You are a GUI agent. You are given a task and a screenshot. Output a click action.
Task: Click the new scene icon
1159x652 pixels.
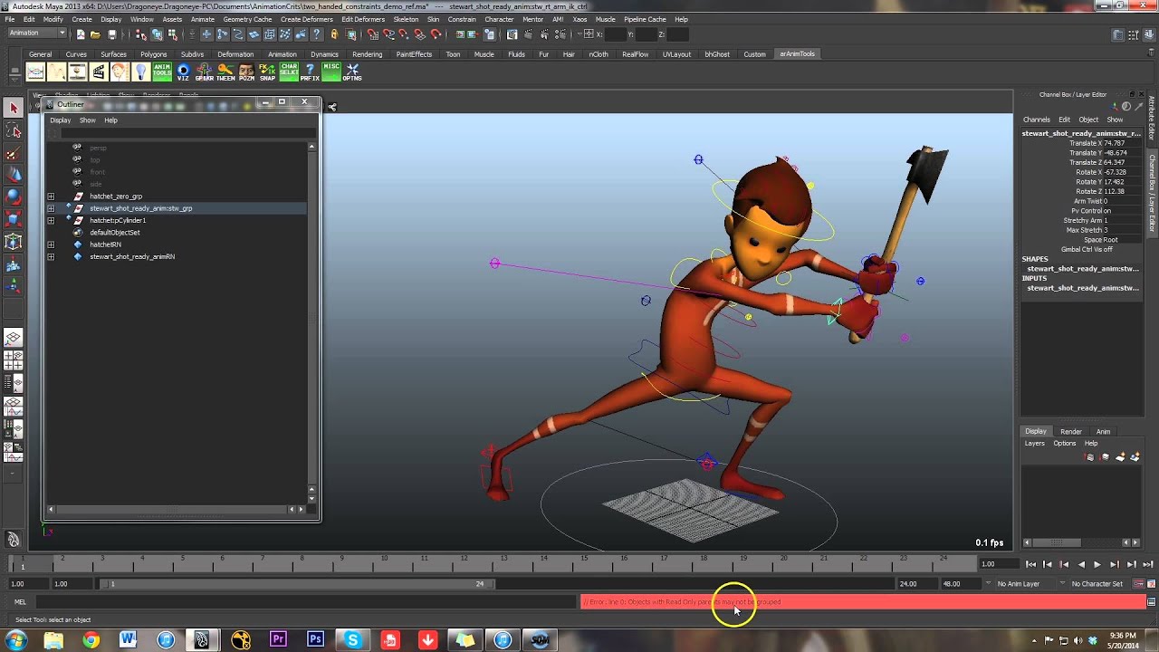[x=81, y=34]
